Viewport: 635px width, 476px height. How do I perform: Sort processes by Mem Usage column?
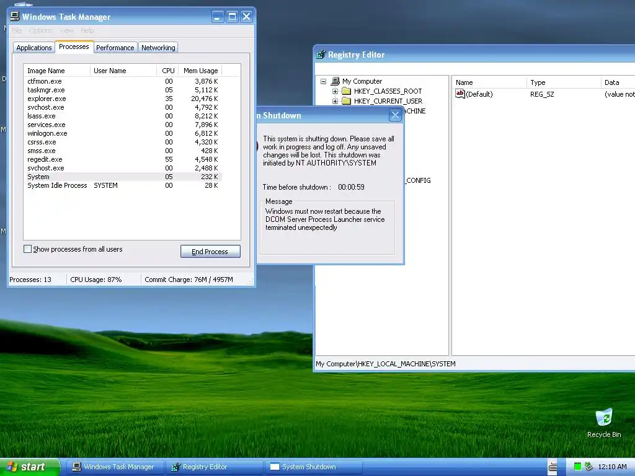point(200,71)
